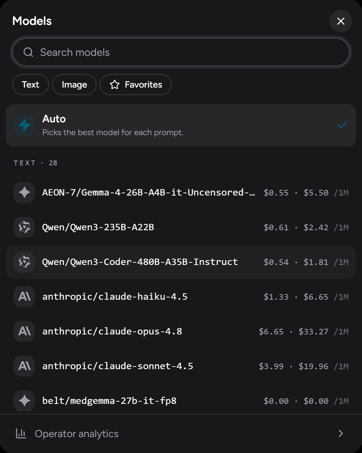The height and width of the screenshot is (453, 362).
Task: Expand Operator analytics via chevron arrow
Action: click(x=341, y=433)
